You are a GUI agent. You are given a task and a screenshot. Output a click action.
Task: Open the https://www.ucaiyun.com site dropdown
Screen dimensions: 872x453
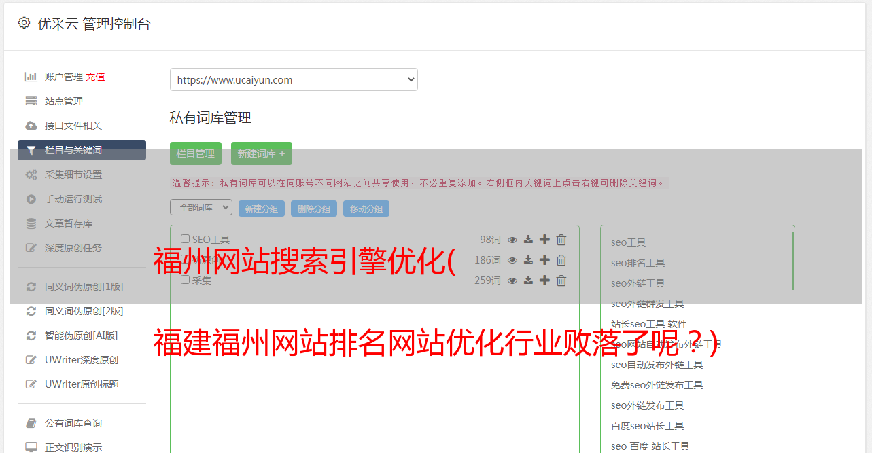pos(294,79)
